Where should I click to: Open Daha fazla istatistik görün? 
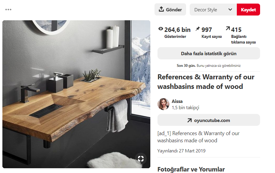coord(209,53)
